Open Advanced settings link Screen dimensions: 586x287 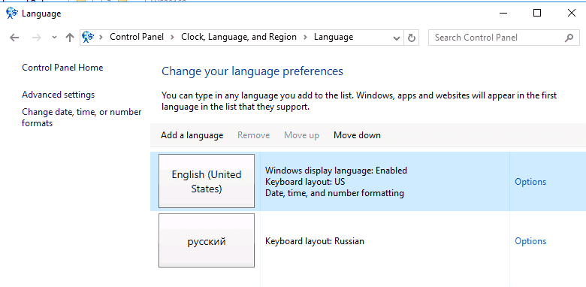59,95
